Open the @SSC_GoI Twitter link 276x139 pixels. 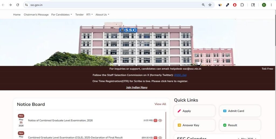180,75
